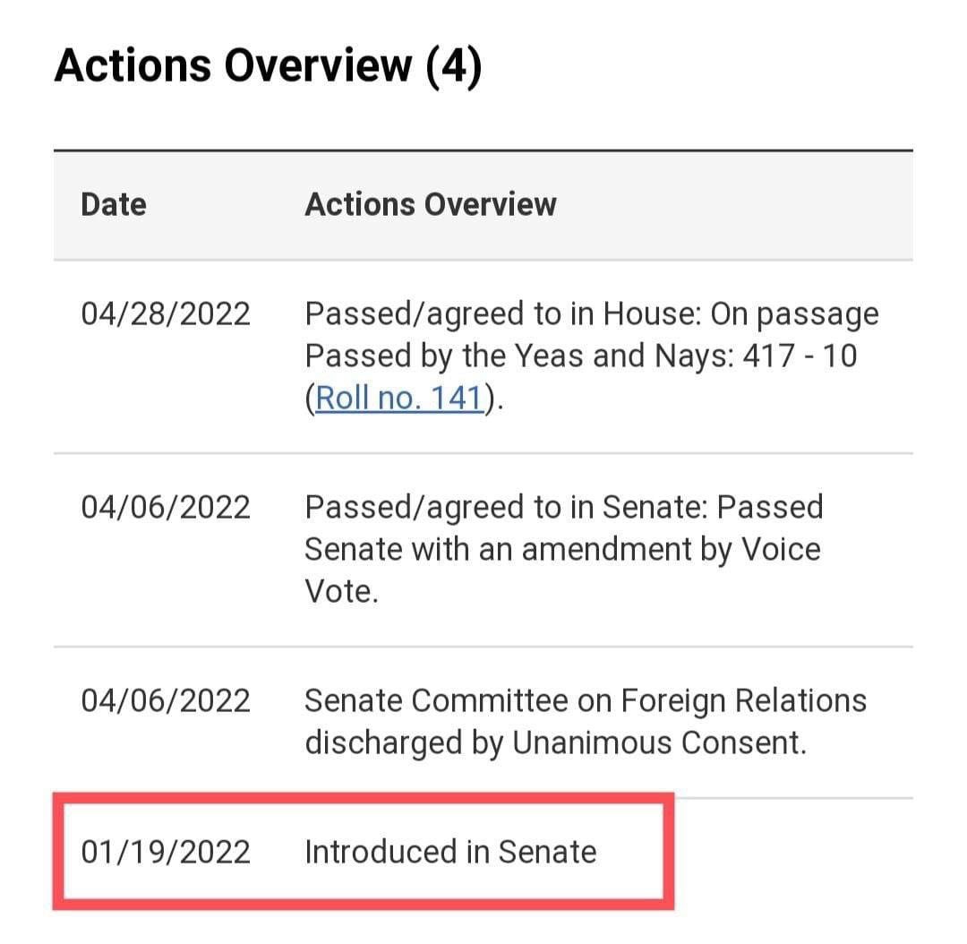Click the "Introduced in Senate" entry

click(450, 851)
